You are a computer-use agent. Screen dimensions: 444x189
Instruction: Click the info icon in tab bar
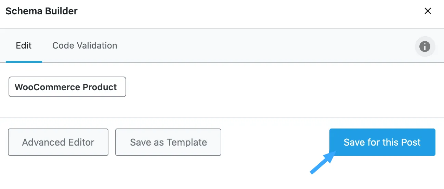[x=425, y=46]
